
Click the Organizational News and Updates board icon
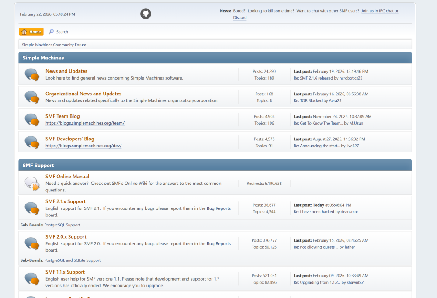click(x=32, y=97)
